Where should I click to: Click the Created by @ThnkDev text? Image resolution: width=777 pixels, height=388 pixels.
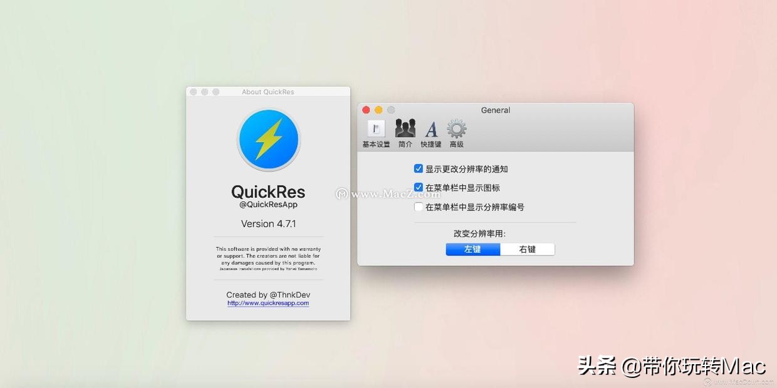[268, 294]
